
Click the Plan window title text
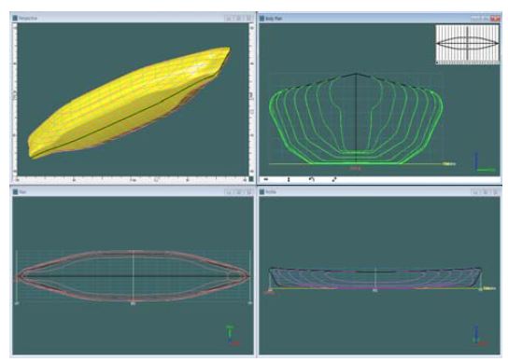coord(22,192)
